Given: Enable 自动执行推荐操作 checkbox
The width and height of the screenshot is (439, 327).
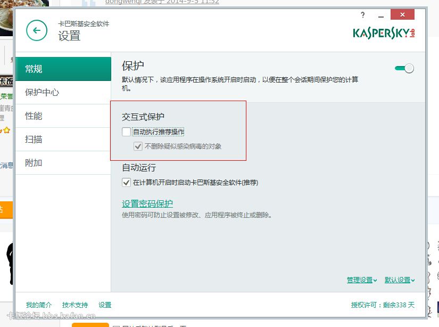Looking at the screenshot, I should coord(127,132).
